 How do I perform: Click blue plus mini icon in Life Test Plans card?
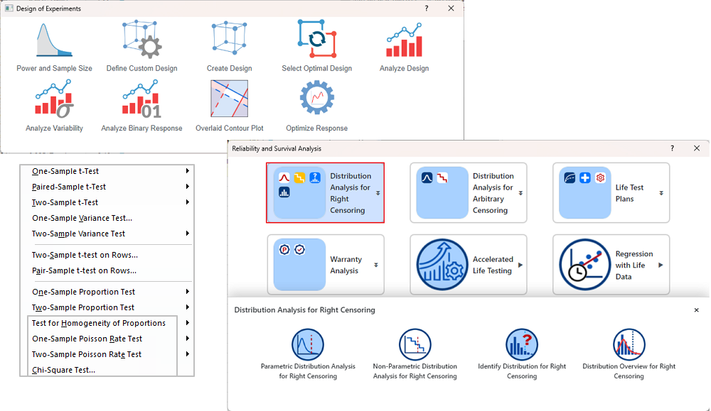[585, 177]
